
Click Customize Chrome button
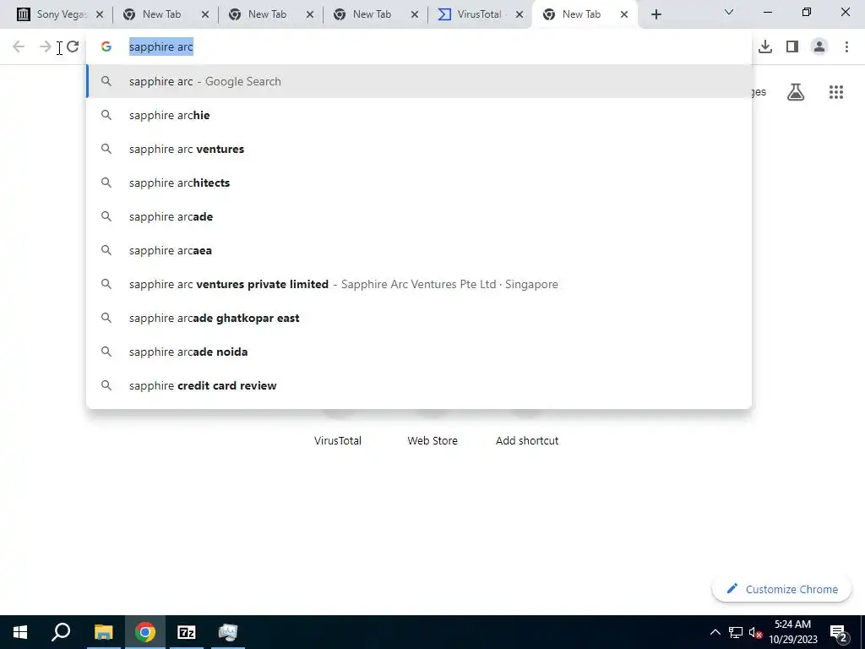point(781,589)
